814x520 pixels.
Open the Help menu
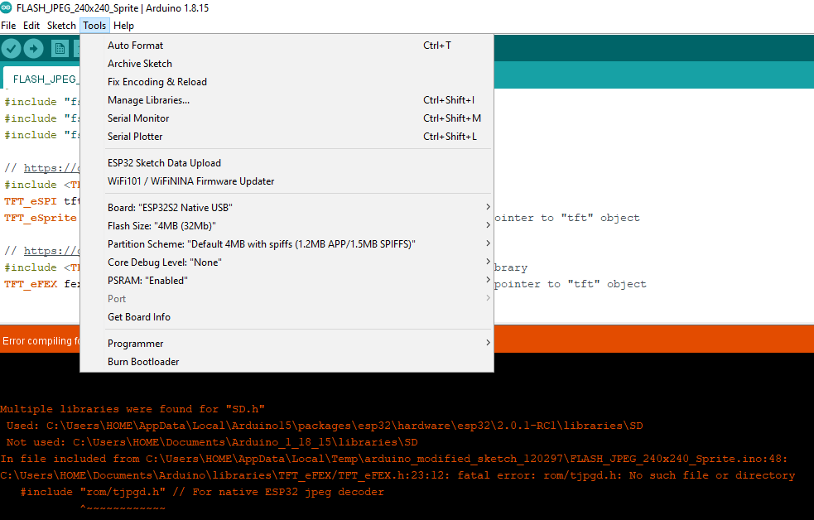point(123,26)
